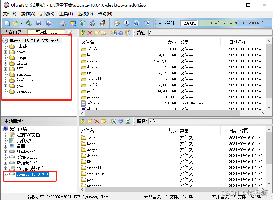Open the 帮助(H) menu

[x=105, y=14]
